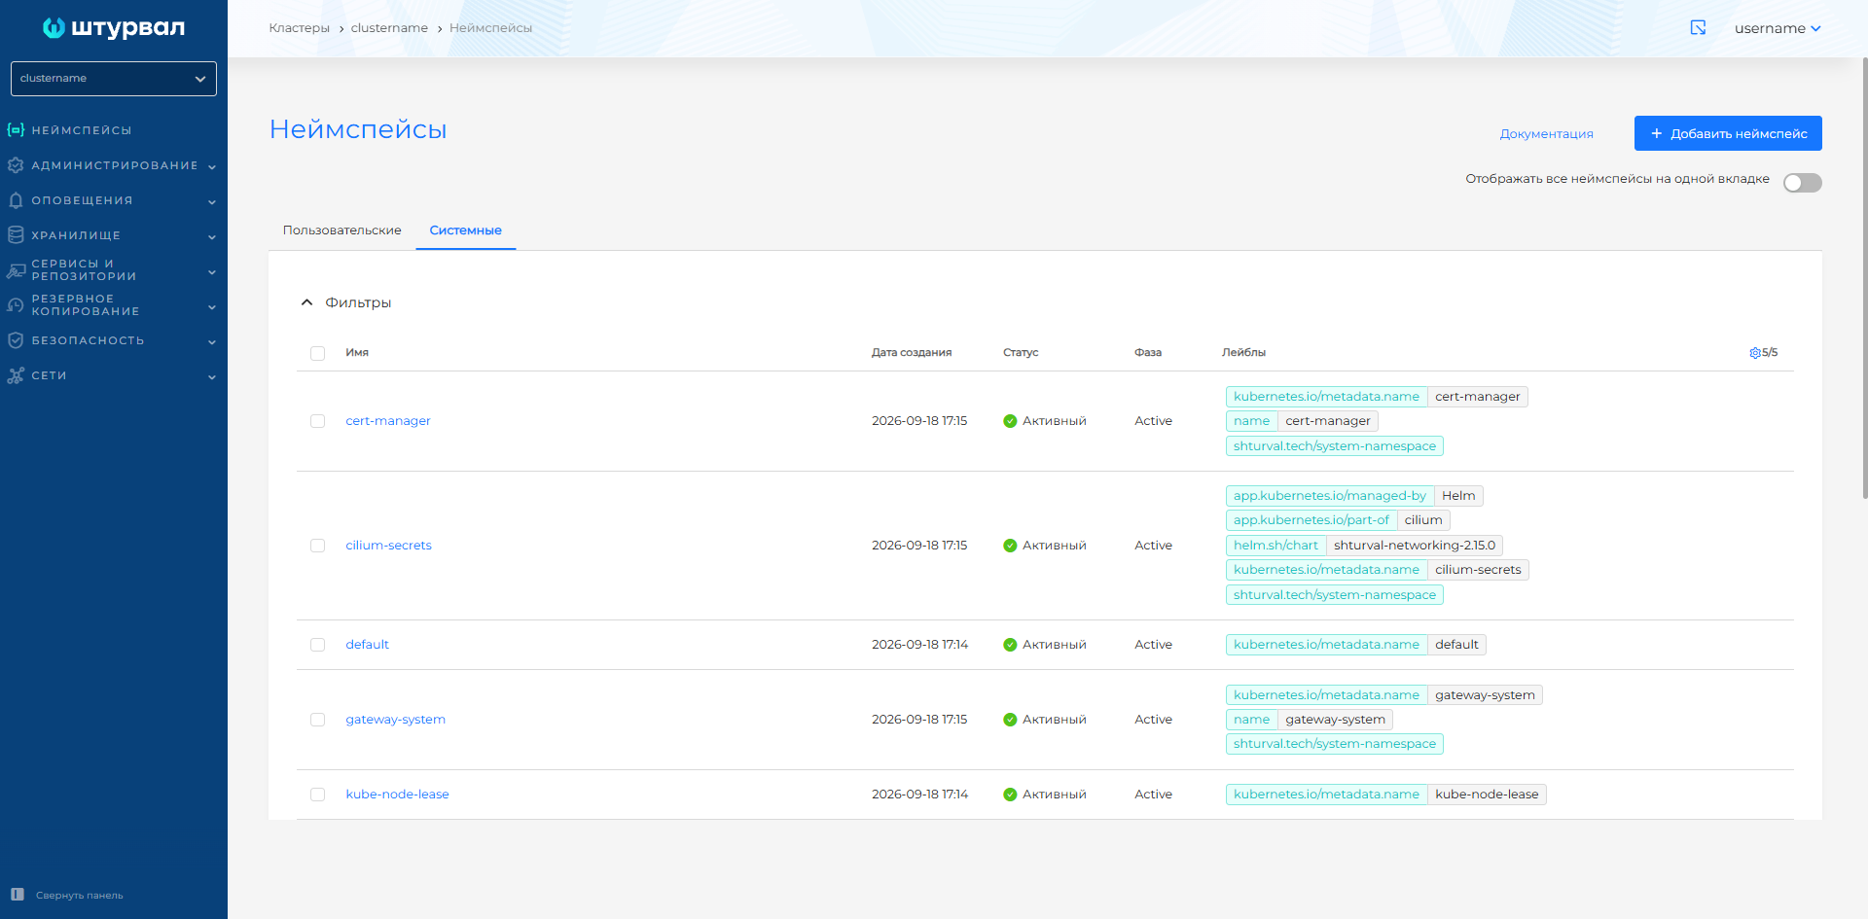Collapse the Фильтры section chevron
The height and width of the screenshot is (919, 1868).
click(x=306, y=302)
